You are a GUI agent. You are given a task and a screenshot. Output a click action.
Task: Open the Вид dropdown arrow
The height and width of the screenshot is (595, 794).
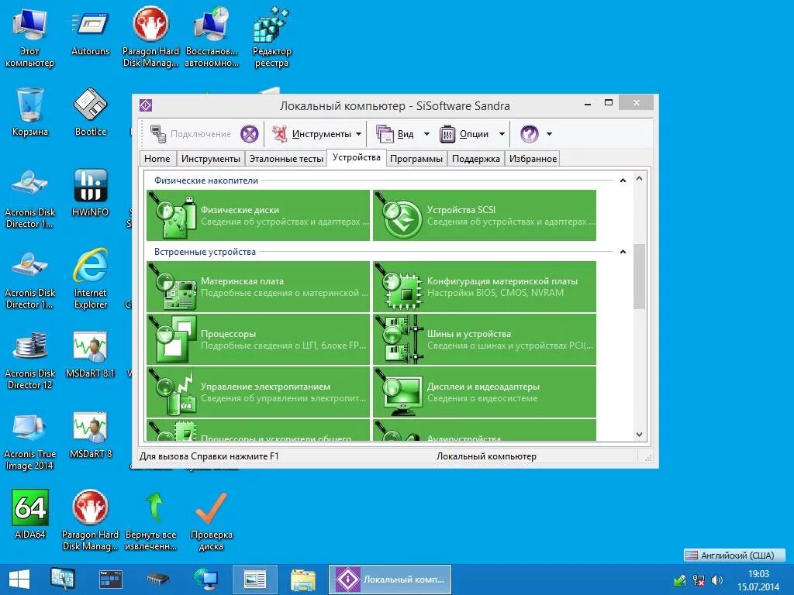[426, 134]
